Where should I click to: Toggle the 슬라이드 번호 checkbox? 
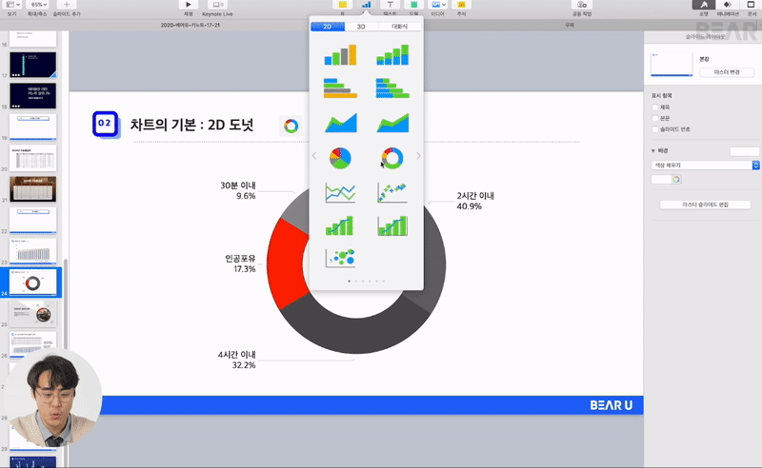tap(655, 129)
